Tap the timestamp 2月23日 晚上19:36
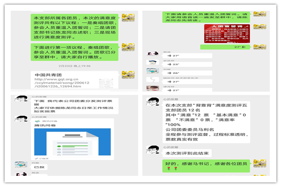281x187 pixels. point(75,66)
